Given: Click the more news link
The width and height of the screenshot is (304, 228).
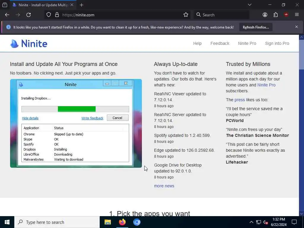Looking at the screenshot, I should pyautogui.click(x=164, y=186).
